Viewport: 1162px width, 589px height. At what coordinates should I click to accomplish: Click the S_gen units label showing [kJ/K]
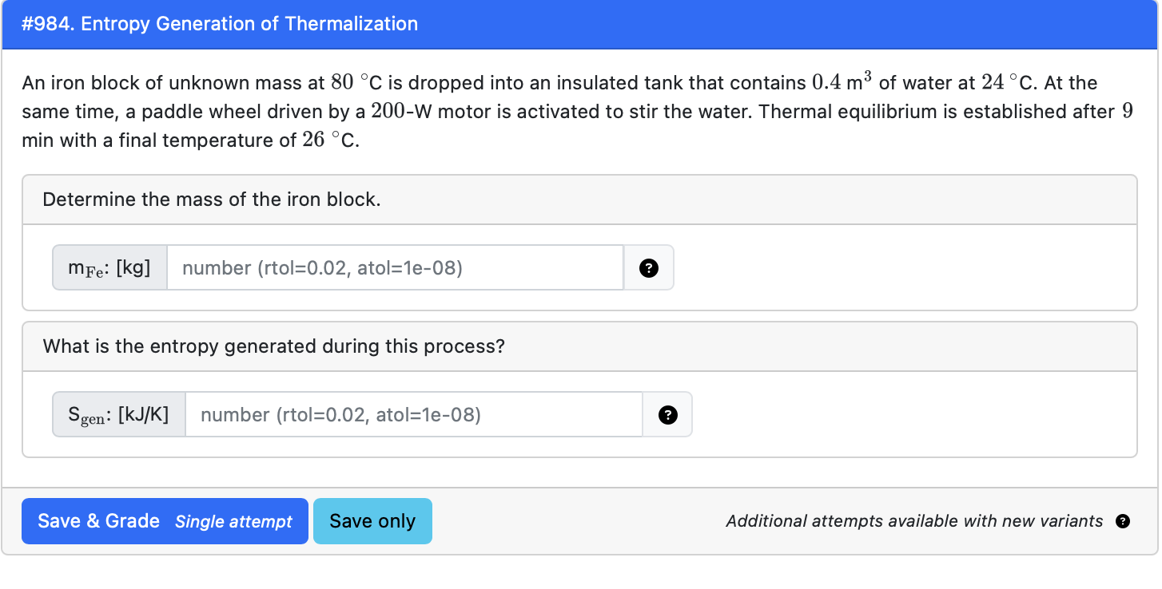coord(119,414)
